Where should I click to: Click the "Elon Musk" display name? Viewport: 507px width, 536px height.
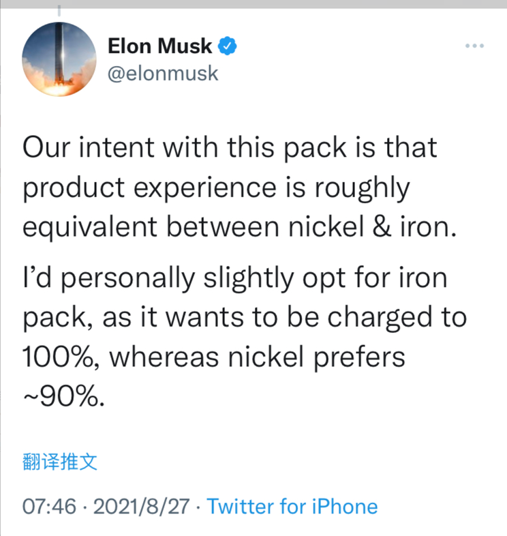(x=159, y=47)
